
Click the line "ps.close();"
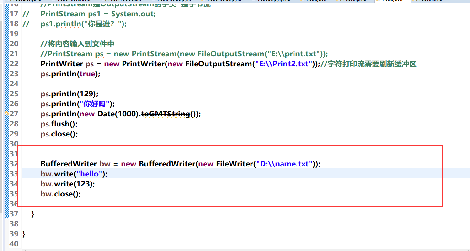[59, 134]
